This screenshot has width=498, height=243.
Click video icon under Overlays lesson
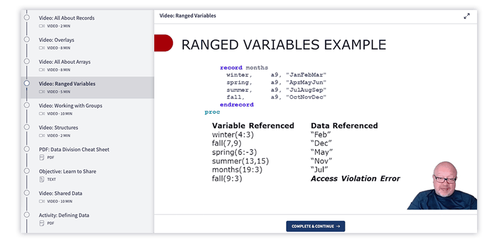(x=42, y=48)
